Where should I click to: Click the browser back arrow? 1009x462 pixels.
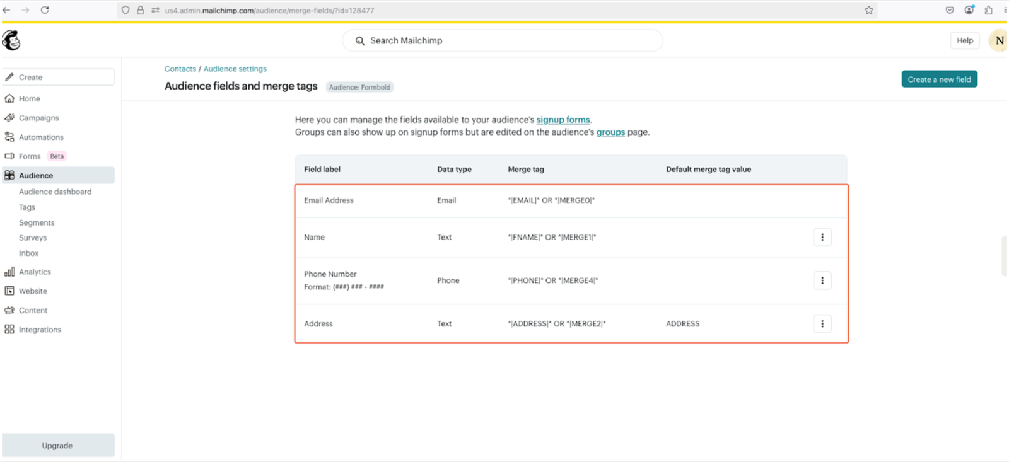(7, 10)
